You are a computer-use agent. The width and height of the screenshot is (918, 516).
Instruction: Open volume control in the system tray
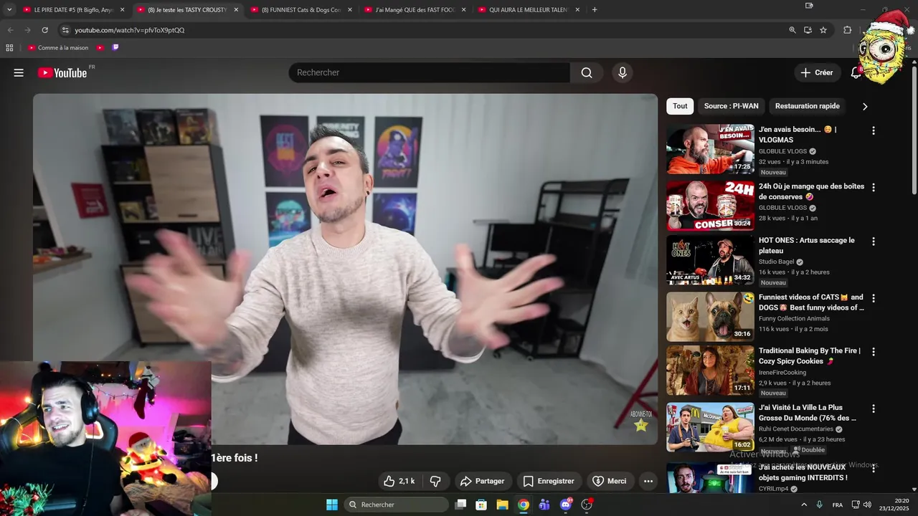[867, 505]
